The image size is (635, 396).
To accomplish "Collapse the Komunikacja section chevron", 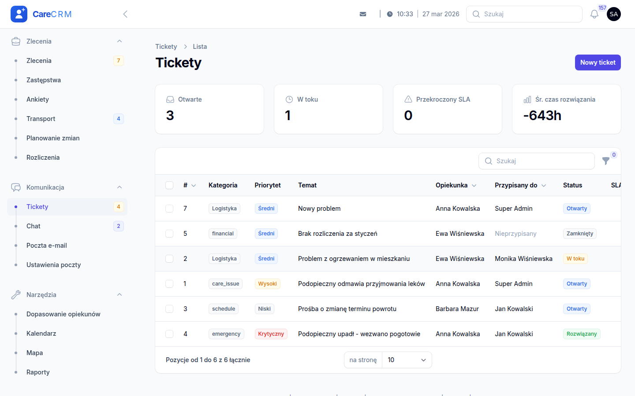I will click(120, 187).
